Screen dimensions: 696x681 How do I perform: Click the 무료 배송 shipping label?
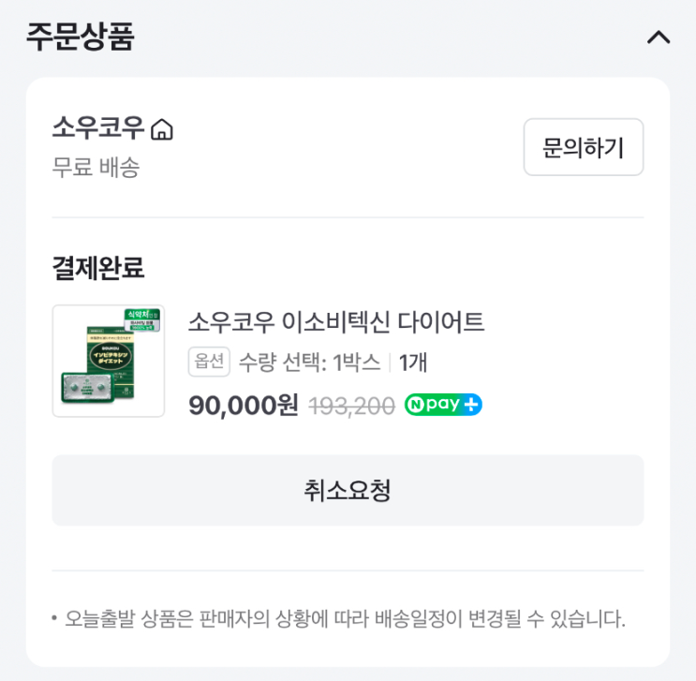pyautogui.click(x=96, y=168)
